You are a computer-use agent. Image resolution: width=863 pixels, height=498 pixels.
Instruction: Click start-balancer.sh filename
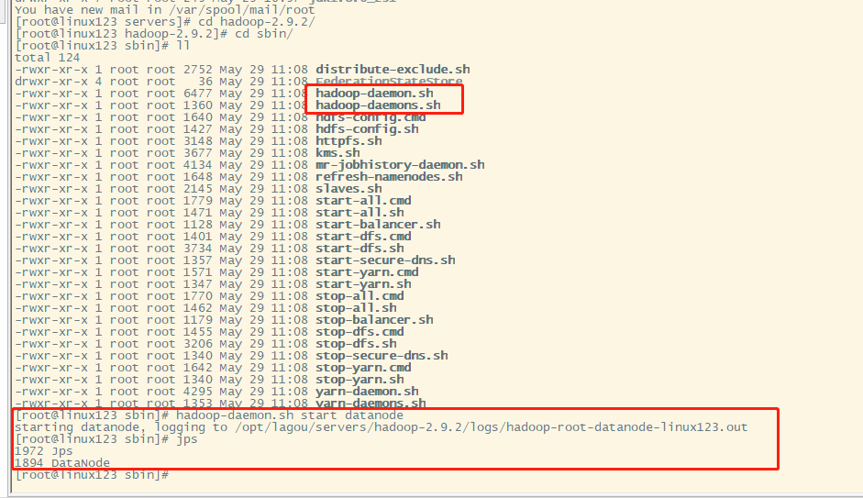coord(378,225)
